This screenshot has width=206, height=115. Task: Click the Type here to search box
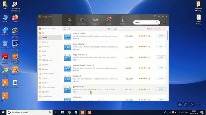pos(29,112)
